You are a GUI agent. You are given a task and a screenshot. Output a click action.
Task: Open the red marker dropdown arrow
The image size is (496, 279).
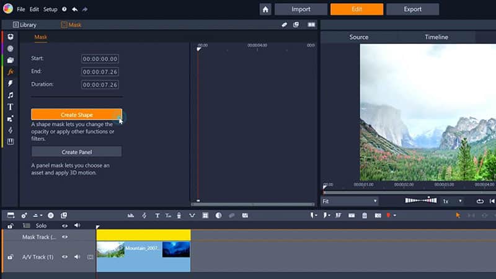(395, 215)
